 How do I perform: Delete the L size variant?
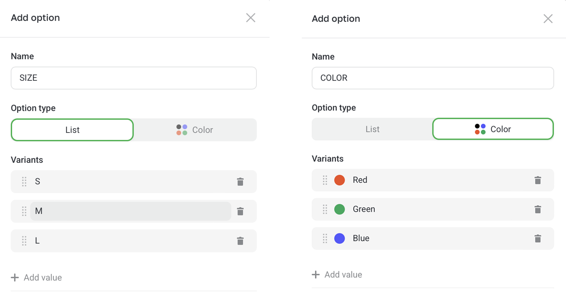click(240, 241)
